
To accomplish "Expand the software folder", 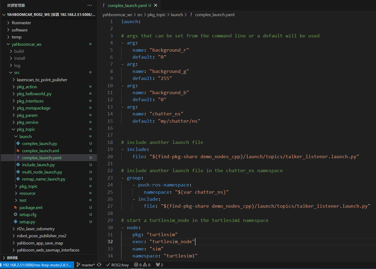I will [8, 30].
